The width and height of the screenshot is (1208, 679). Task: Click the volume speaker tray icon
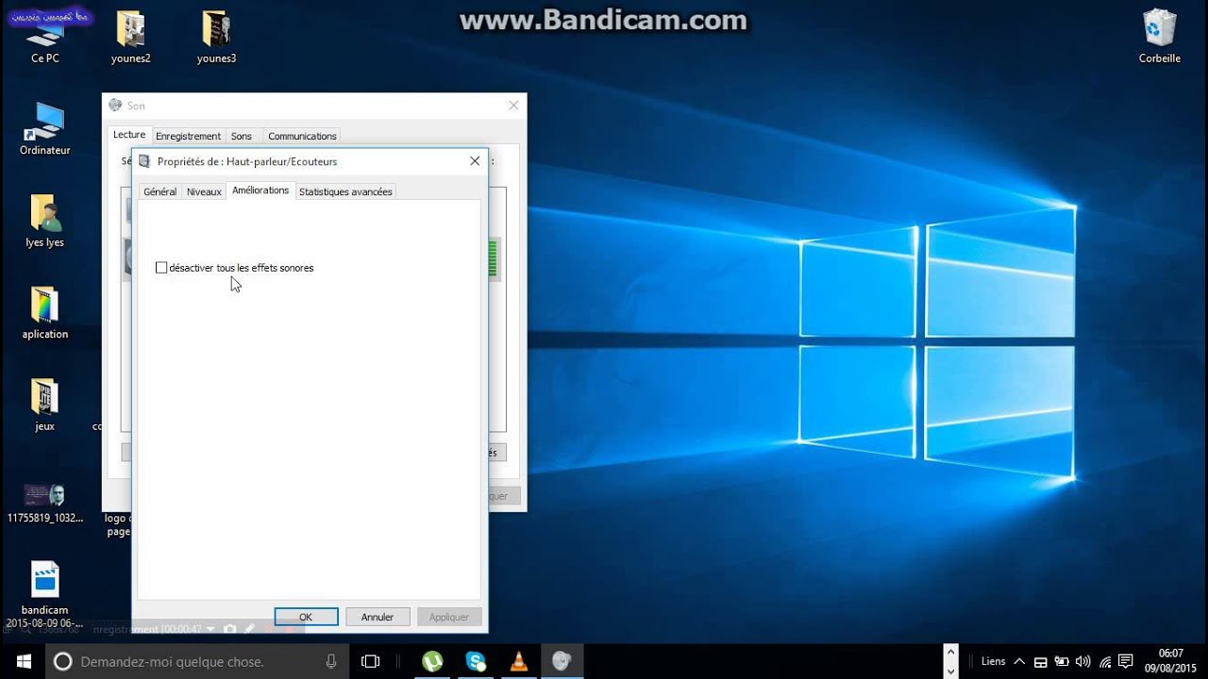click(1082, 661)
